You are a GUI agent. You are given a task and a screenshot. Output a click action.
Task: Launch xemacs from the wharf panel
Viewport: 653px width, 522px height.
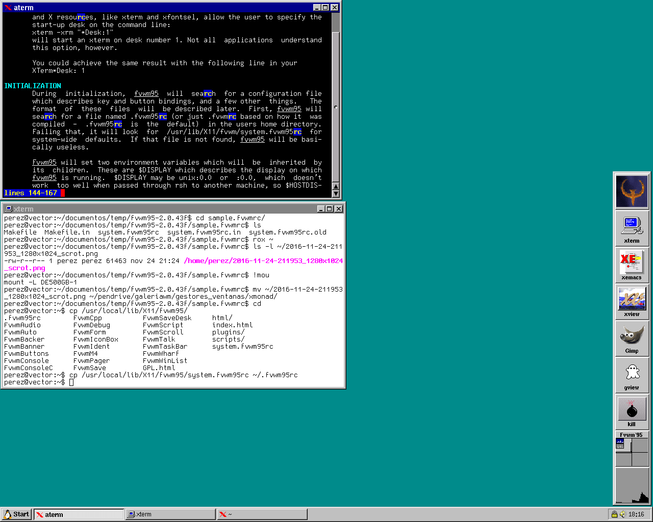(632, 265)
